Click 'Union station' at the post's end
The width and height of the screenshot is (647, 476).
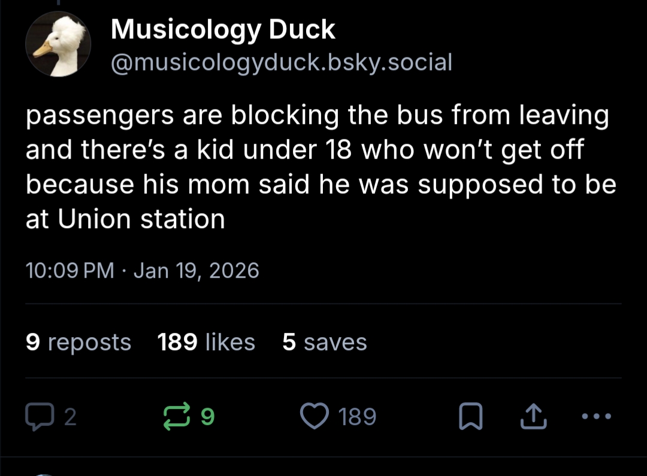pyautogui.click(x=141, y=219)
